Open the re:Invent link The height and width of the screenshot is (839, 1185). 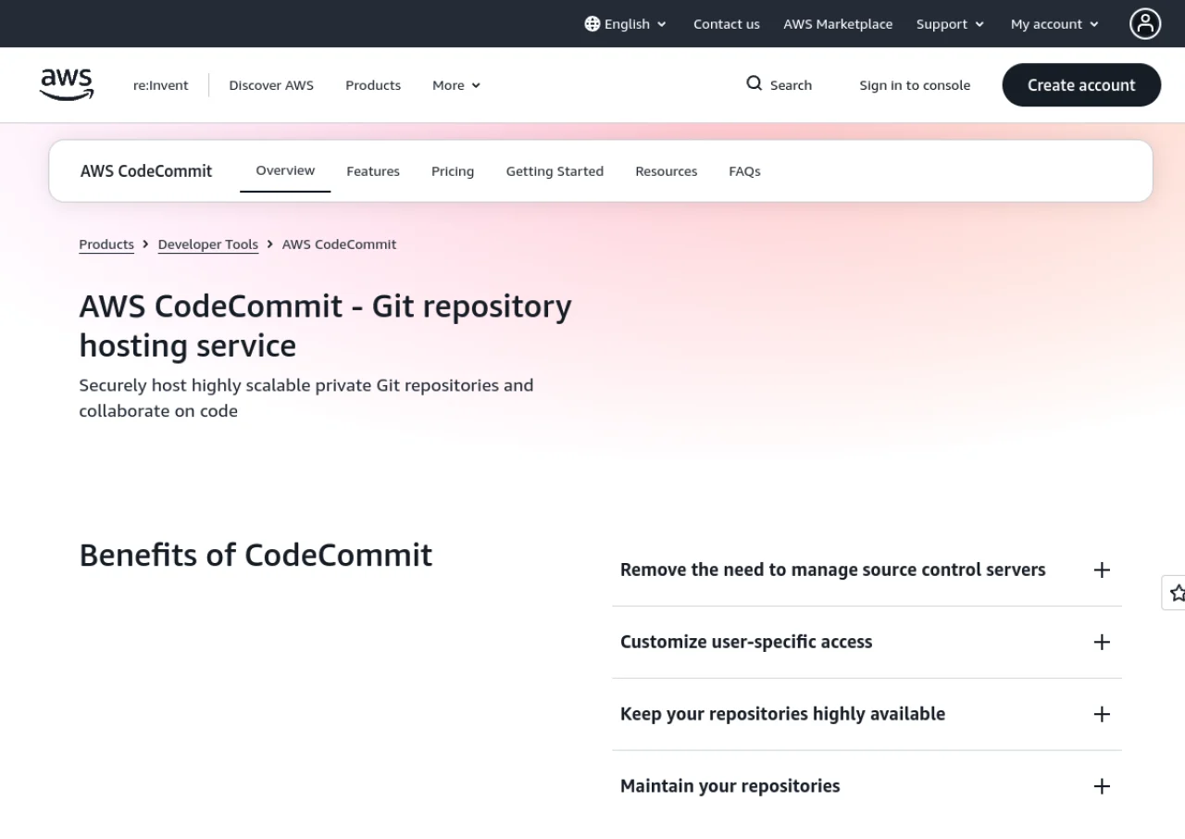(x=161, y=85)
